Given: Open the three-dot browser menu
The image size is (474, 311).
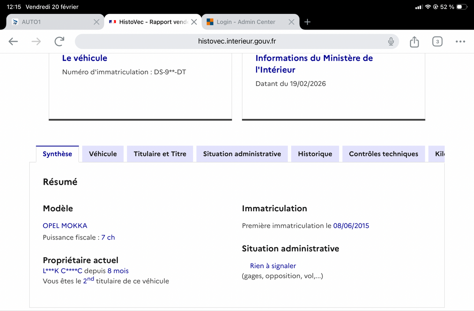Looking at the screenshot, I should 460,41.
